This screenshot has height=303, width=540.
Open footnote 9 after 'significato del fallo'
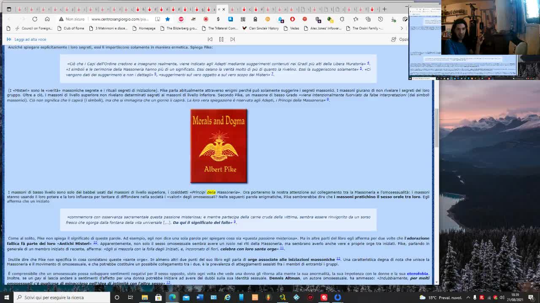(235, 222)
